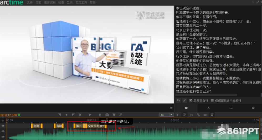Click the timeline ruler at 0:00:10
Viewport: 262px width, 140px height.
click(x=91, y=120)
